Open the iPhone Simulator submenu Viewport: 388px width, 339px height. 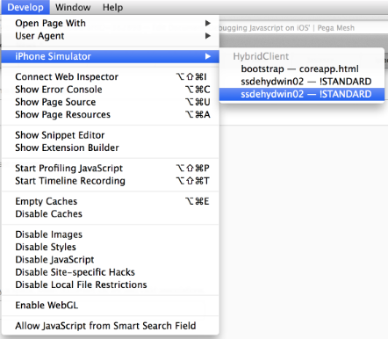click(111, 56)
